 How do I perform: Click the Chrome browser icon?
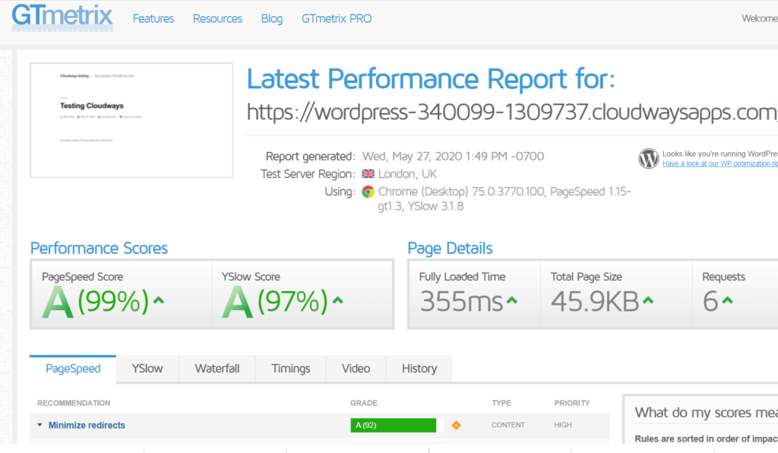(368, 192)
